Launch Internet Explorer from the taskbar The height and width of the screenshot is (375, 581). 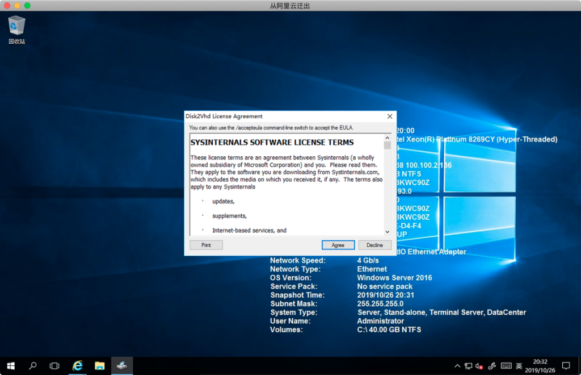tap(77, 365)
